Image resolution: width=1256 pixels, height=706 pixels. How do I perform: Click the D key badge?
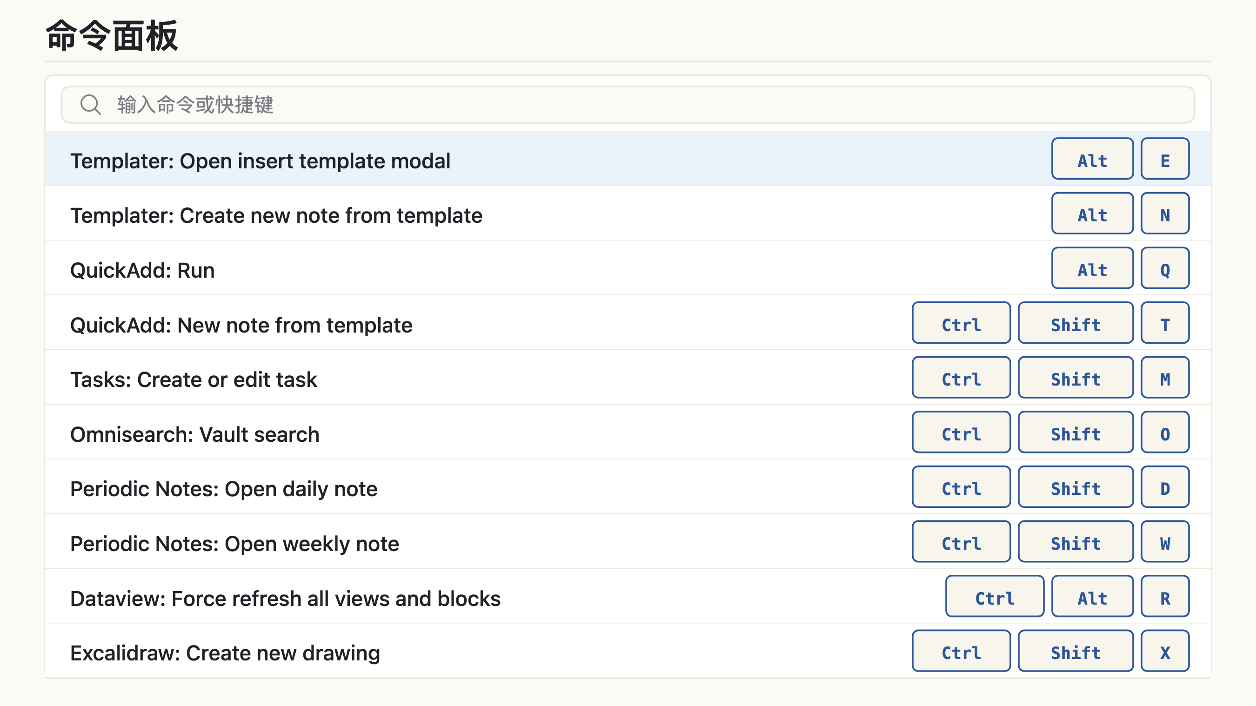coord(1165,486)
